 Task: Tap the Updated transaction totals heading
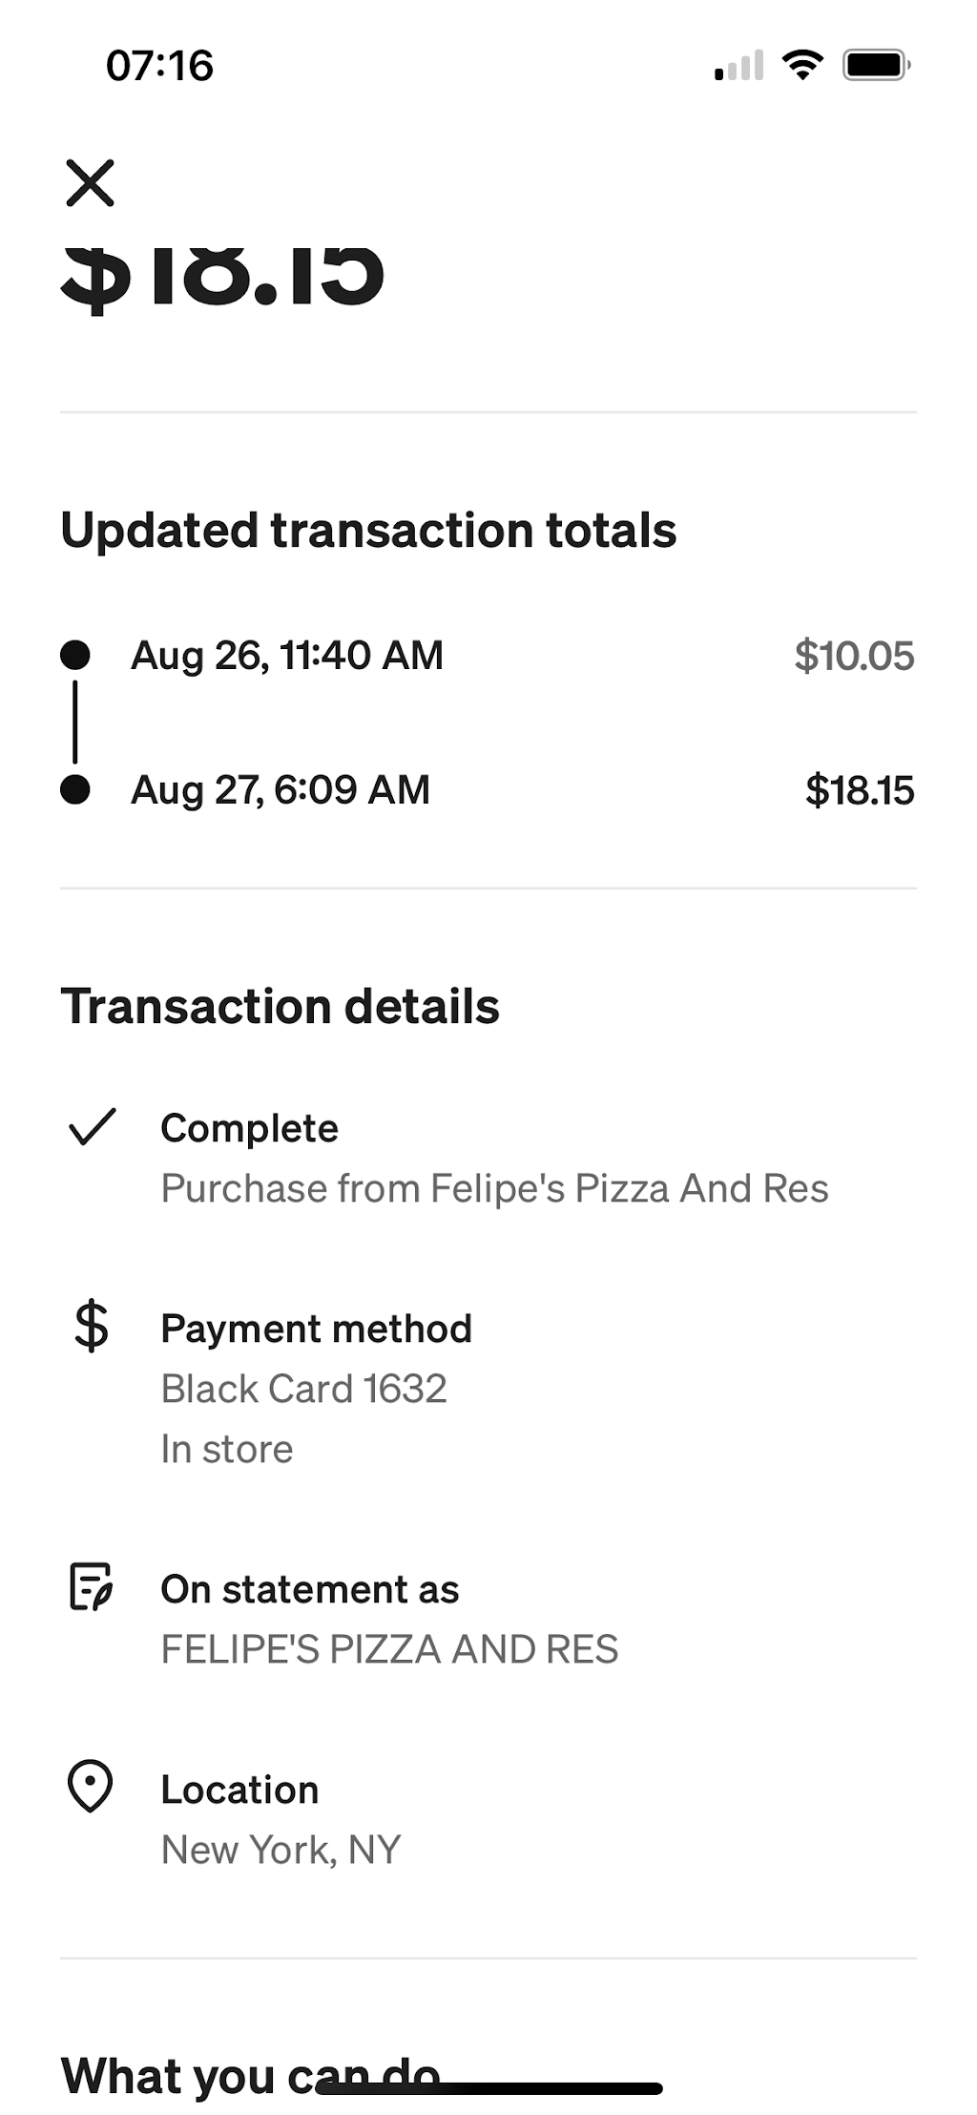368,530
